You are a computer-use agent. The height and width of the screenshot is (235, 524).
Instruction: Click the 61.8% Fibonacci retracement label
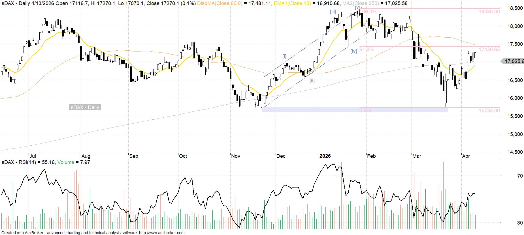point(367,49)
